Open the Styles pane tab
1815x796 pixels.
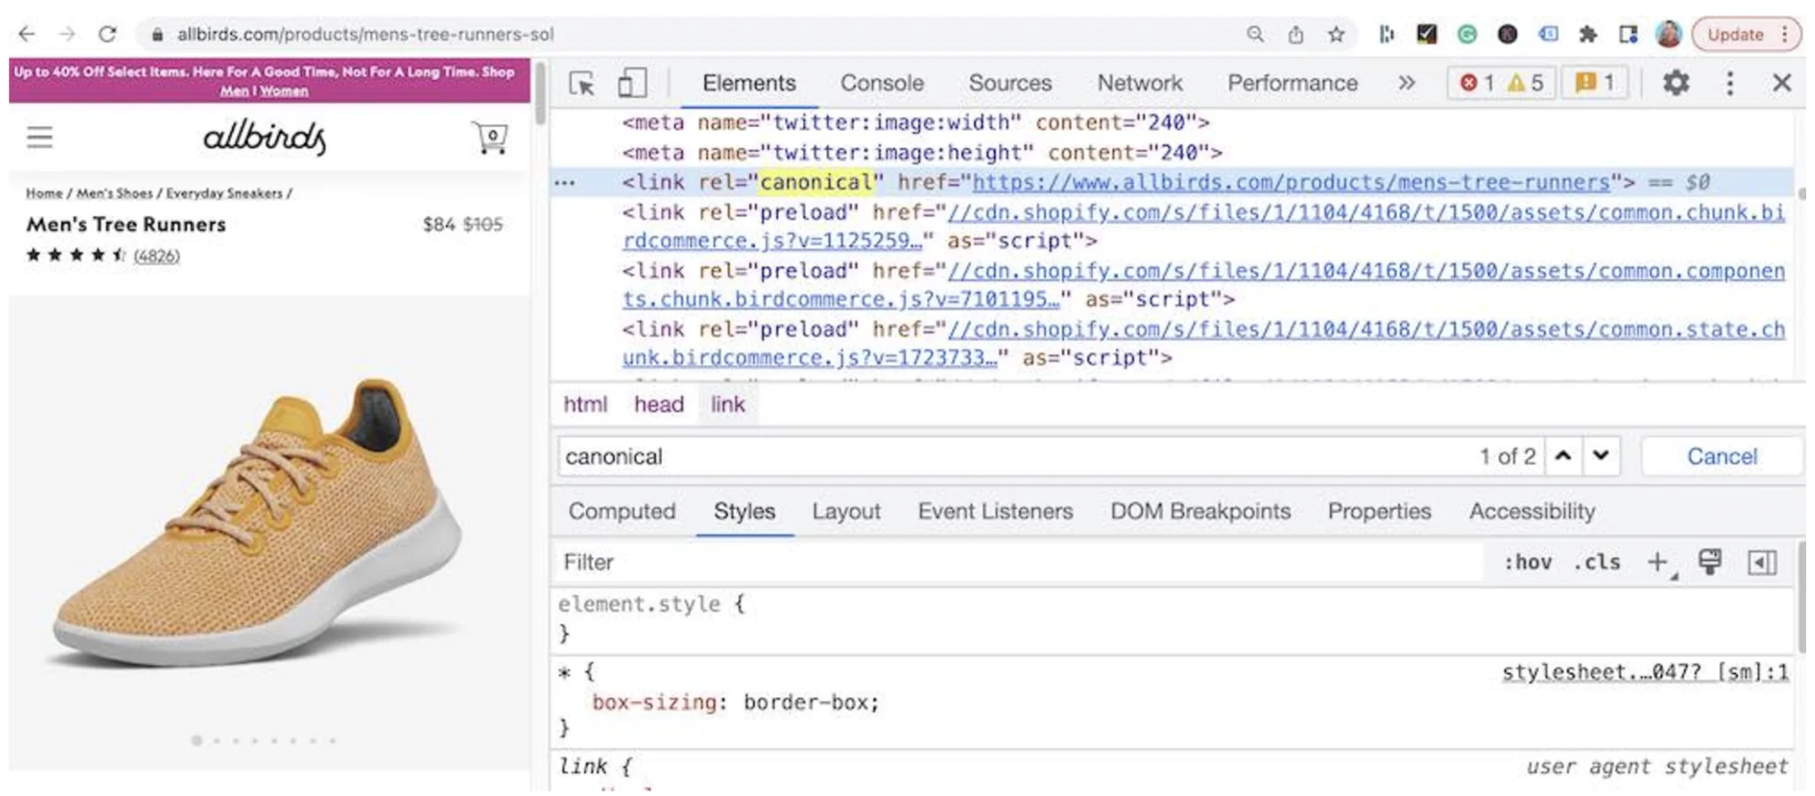click(745, 511)
